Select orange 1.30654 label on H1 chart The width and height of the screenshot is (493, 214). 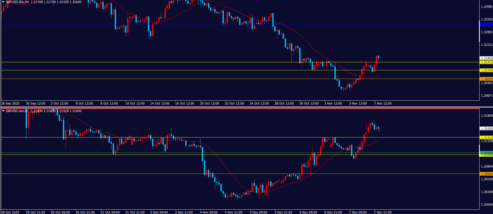tap(486, 174)
